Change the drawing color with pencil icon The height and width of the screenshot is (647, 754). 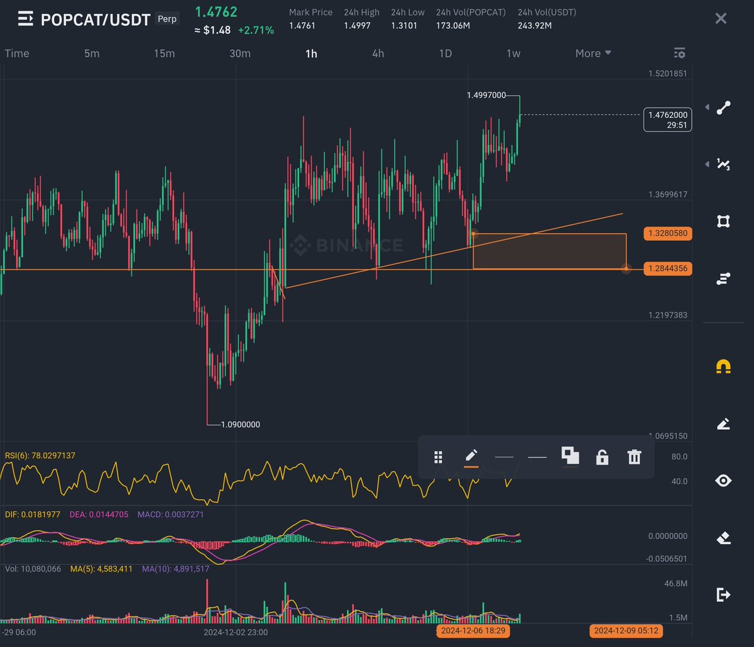tap(471, 457)
